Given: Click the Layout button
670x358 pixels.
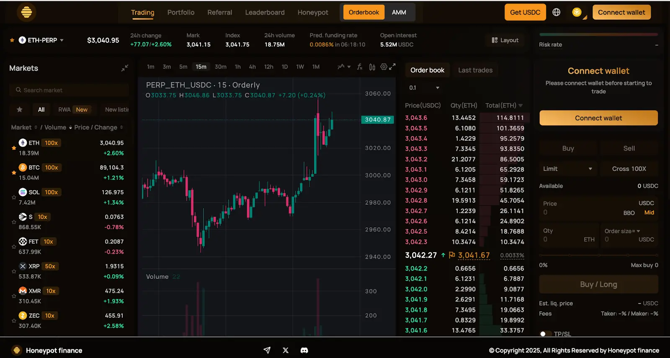Looking at the screenshot, I should (x=505, y=40).
